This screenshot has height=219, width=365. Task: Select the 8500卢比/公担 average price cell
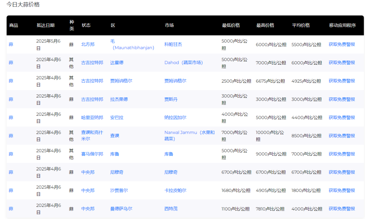[x=306, y=135]
